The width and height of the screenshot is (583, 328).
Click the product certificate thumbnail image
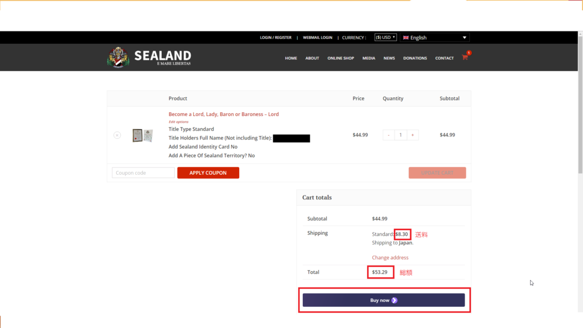point(143,136)
